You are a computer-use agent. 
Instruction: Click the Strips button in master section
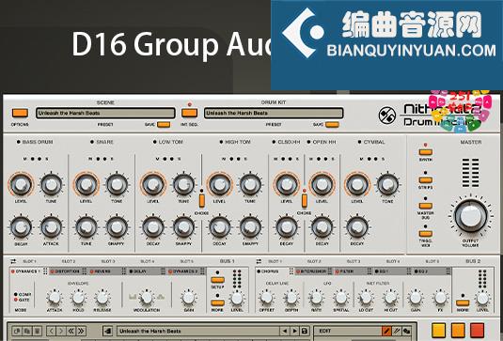tap(425, 179)
